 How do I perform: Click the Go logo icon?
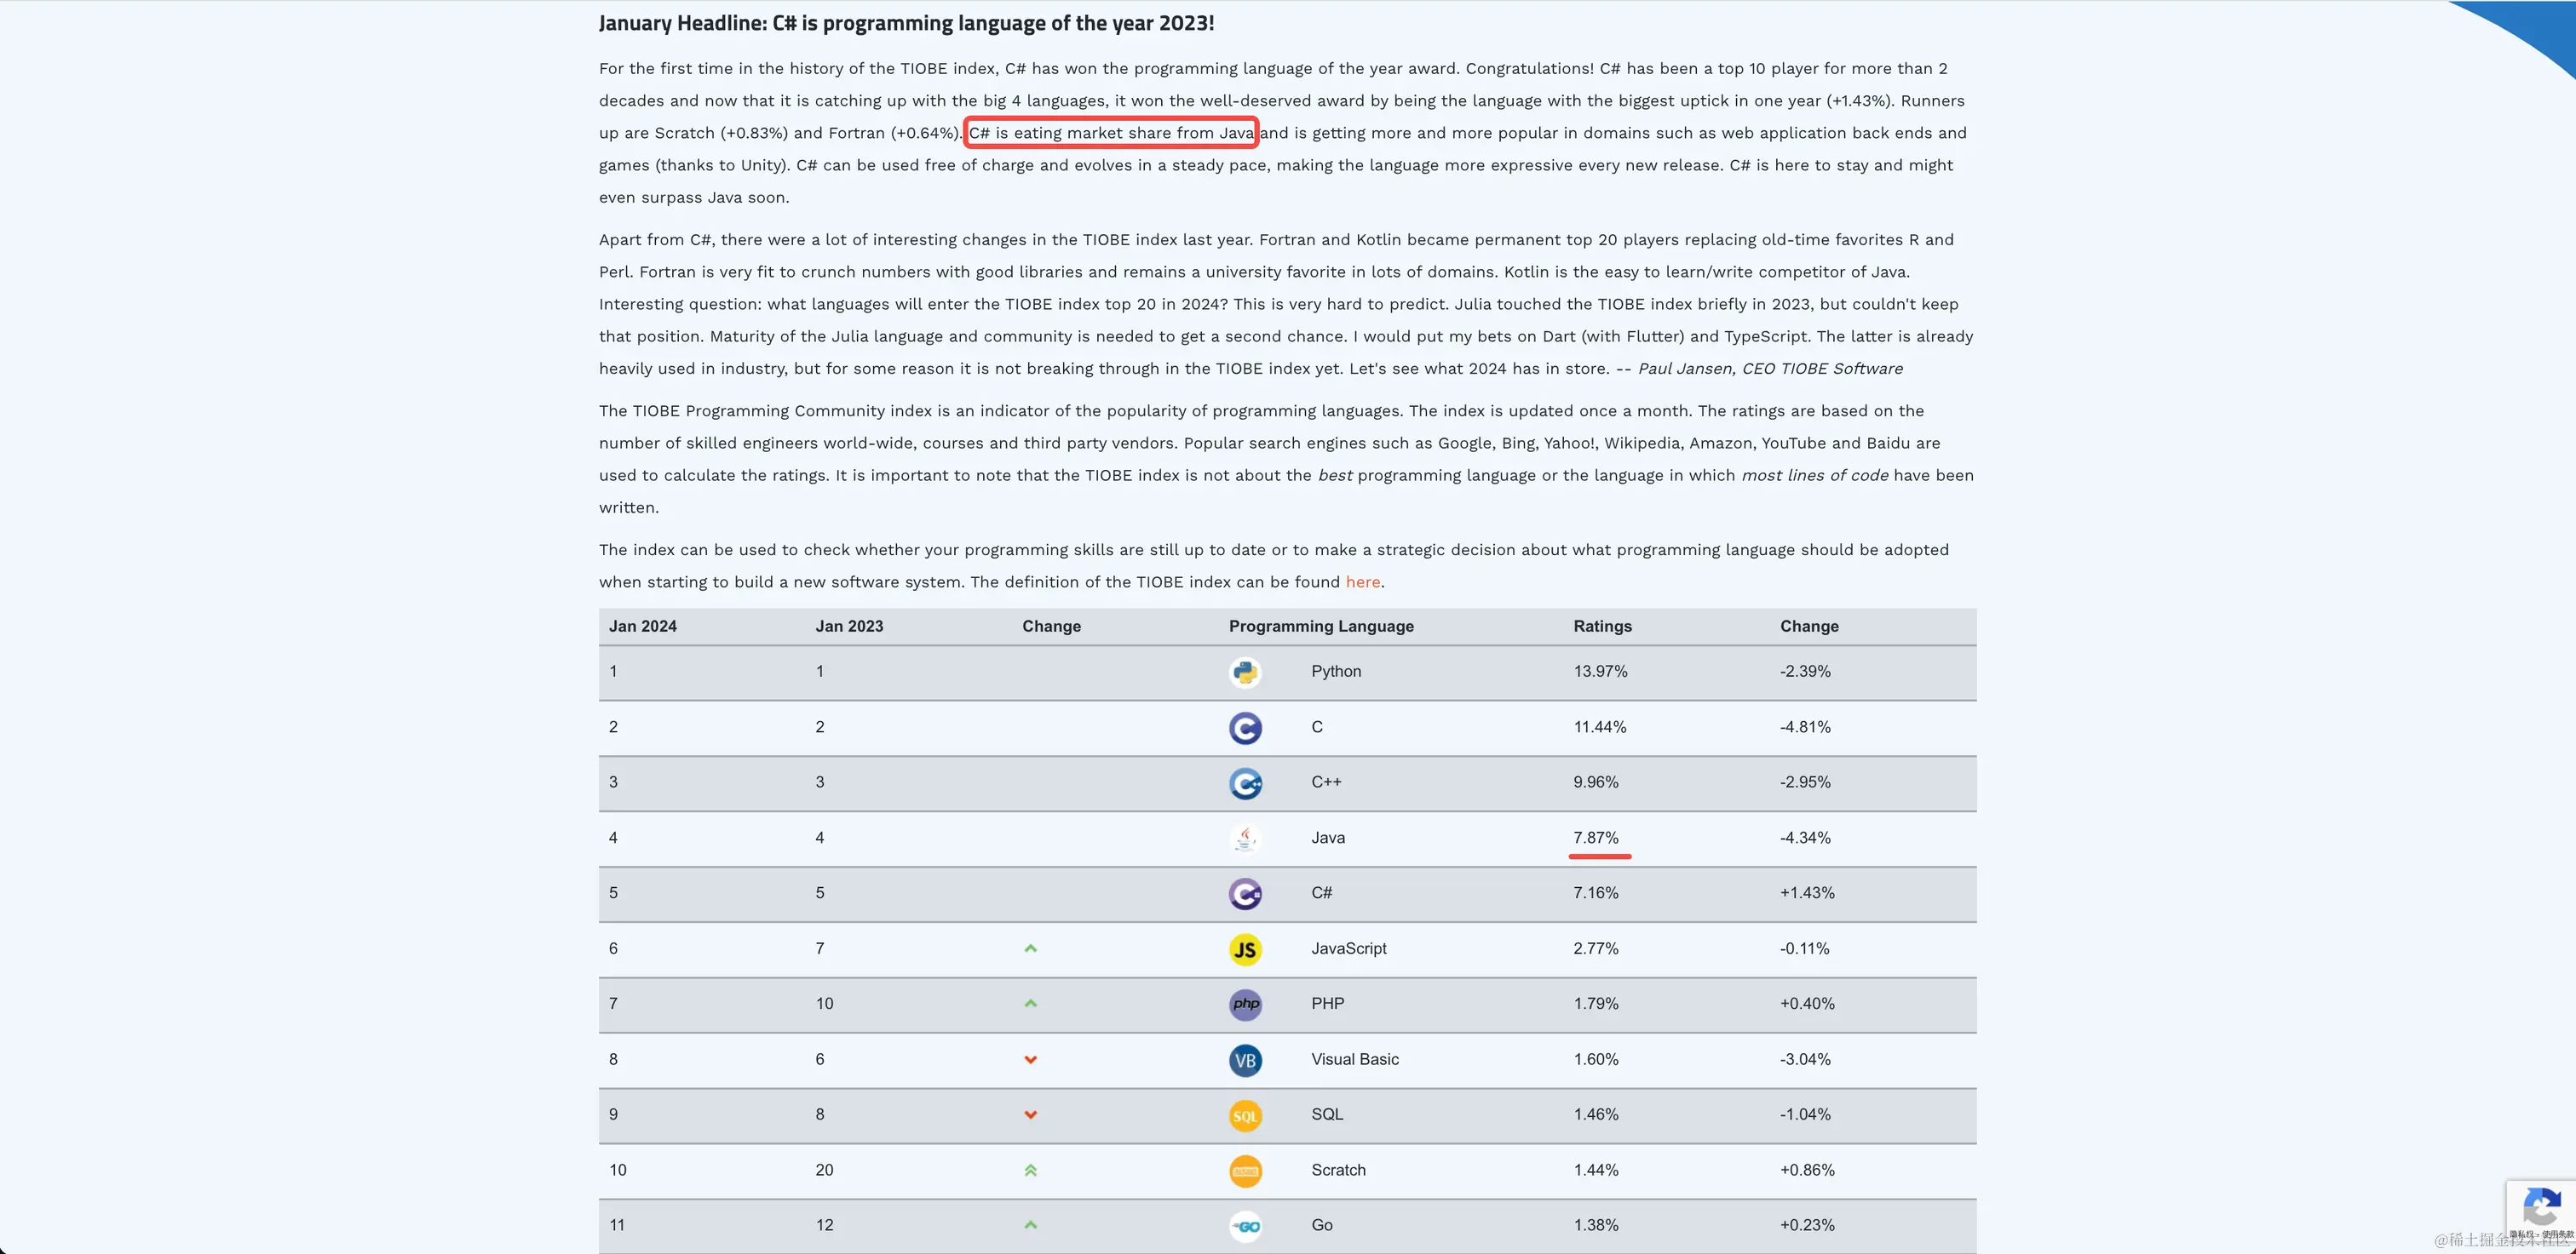pyautogui.click(x=1245, y=1226)
